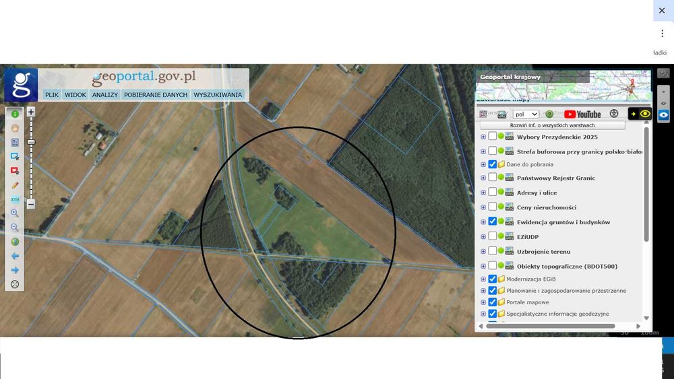Image resolution: width=674 pixels, height=379 pixels.
Task: Click the Planowanie i zagospodarowanie przestrzenne label
Action: [x=566, y=291]
